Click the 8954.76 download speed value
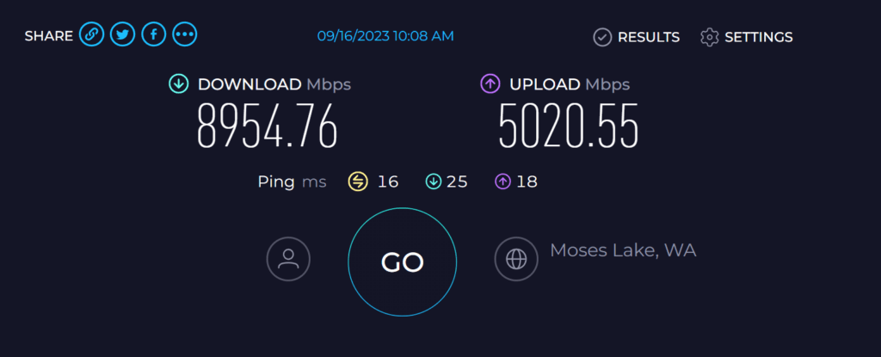The width and height of the screenshot is (881, 357). (x=268, y=126)
